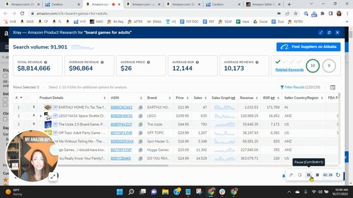Open the Windows Start menu

120,192
